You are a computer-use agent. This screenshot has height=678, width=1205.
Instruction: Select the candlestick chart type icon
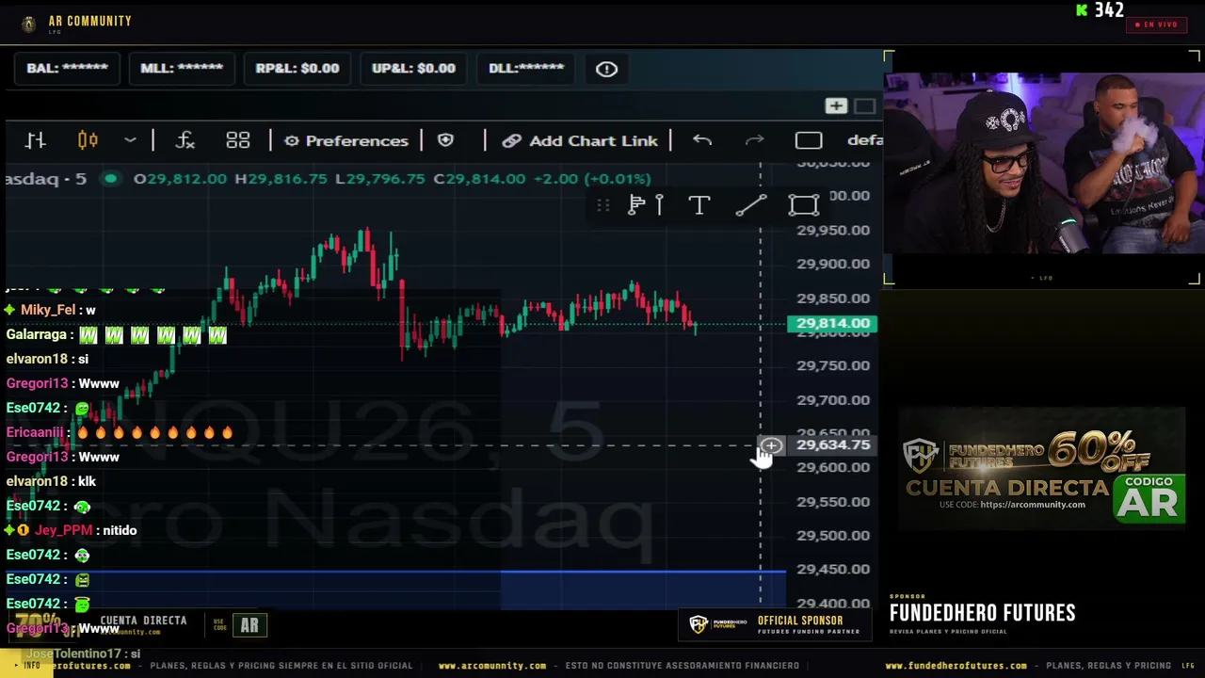88,140
